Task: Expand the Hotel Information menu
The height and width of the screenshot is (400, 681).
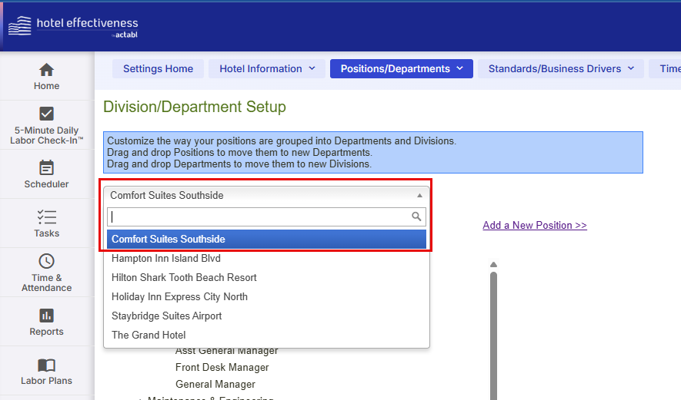Action: click(267, 69)
